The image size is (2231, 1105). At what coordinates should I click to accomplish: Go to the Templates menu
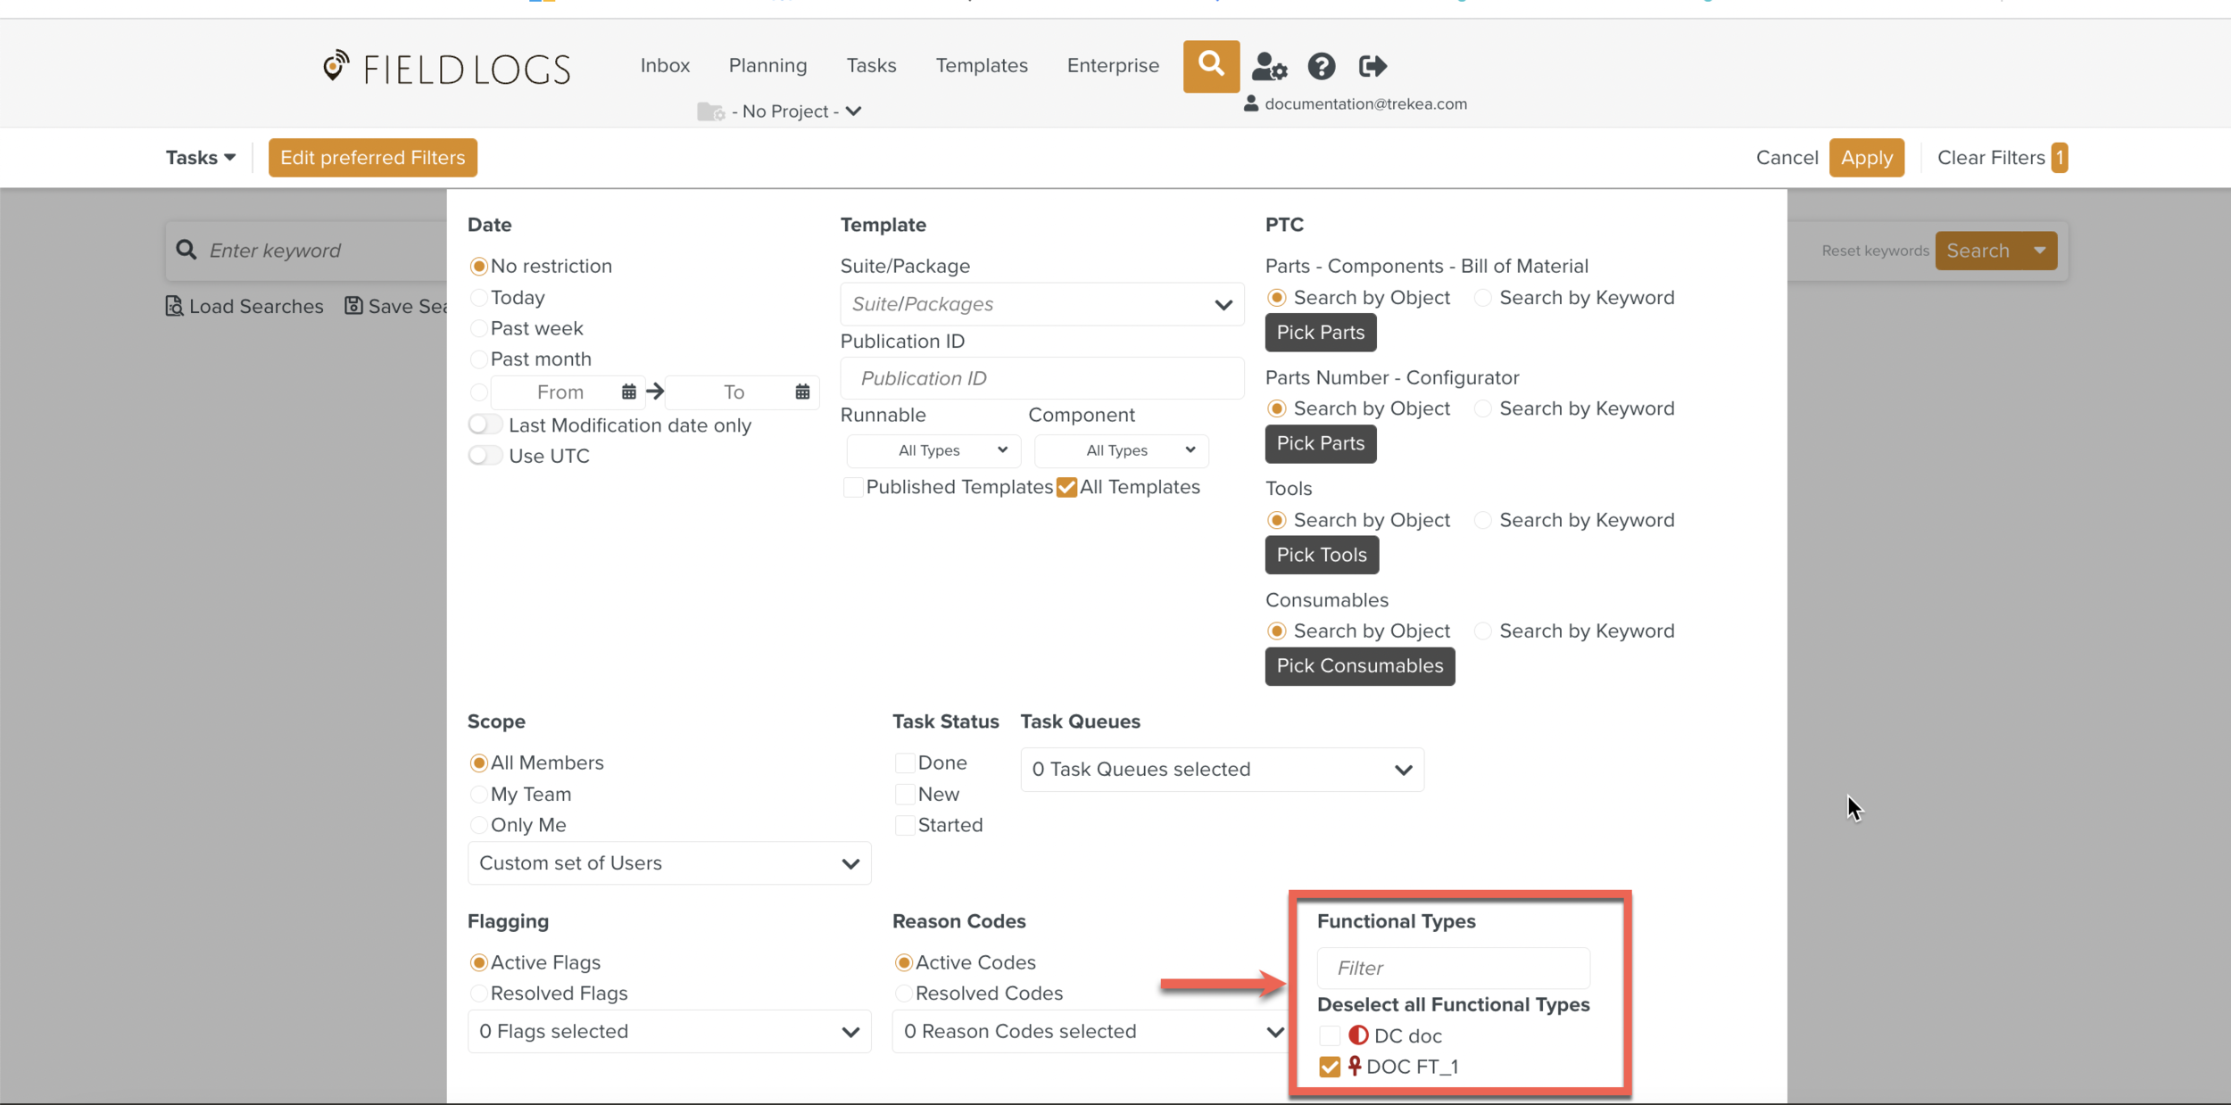click(982, 65)
